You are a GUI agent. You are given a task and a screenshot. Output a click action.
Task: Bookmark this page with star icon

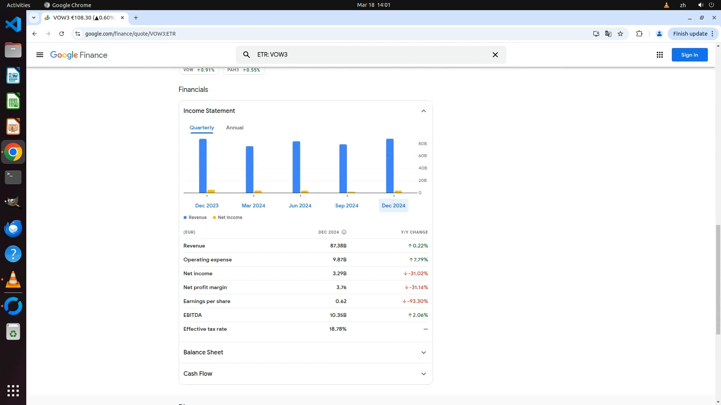pos(620,34)
